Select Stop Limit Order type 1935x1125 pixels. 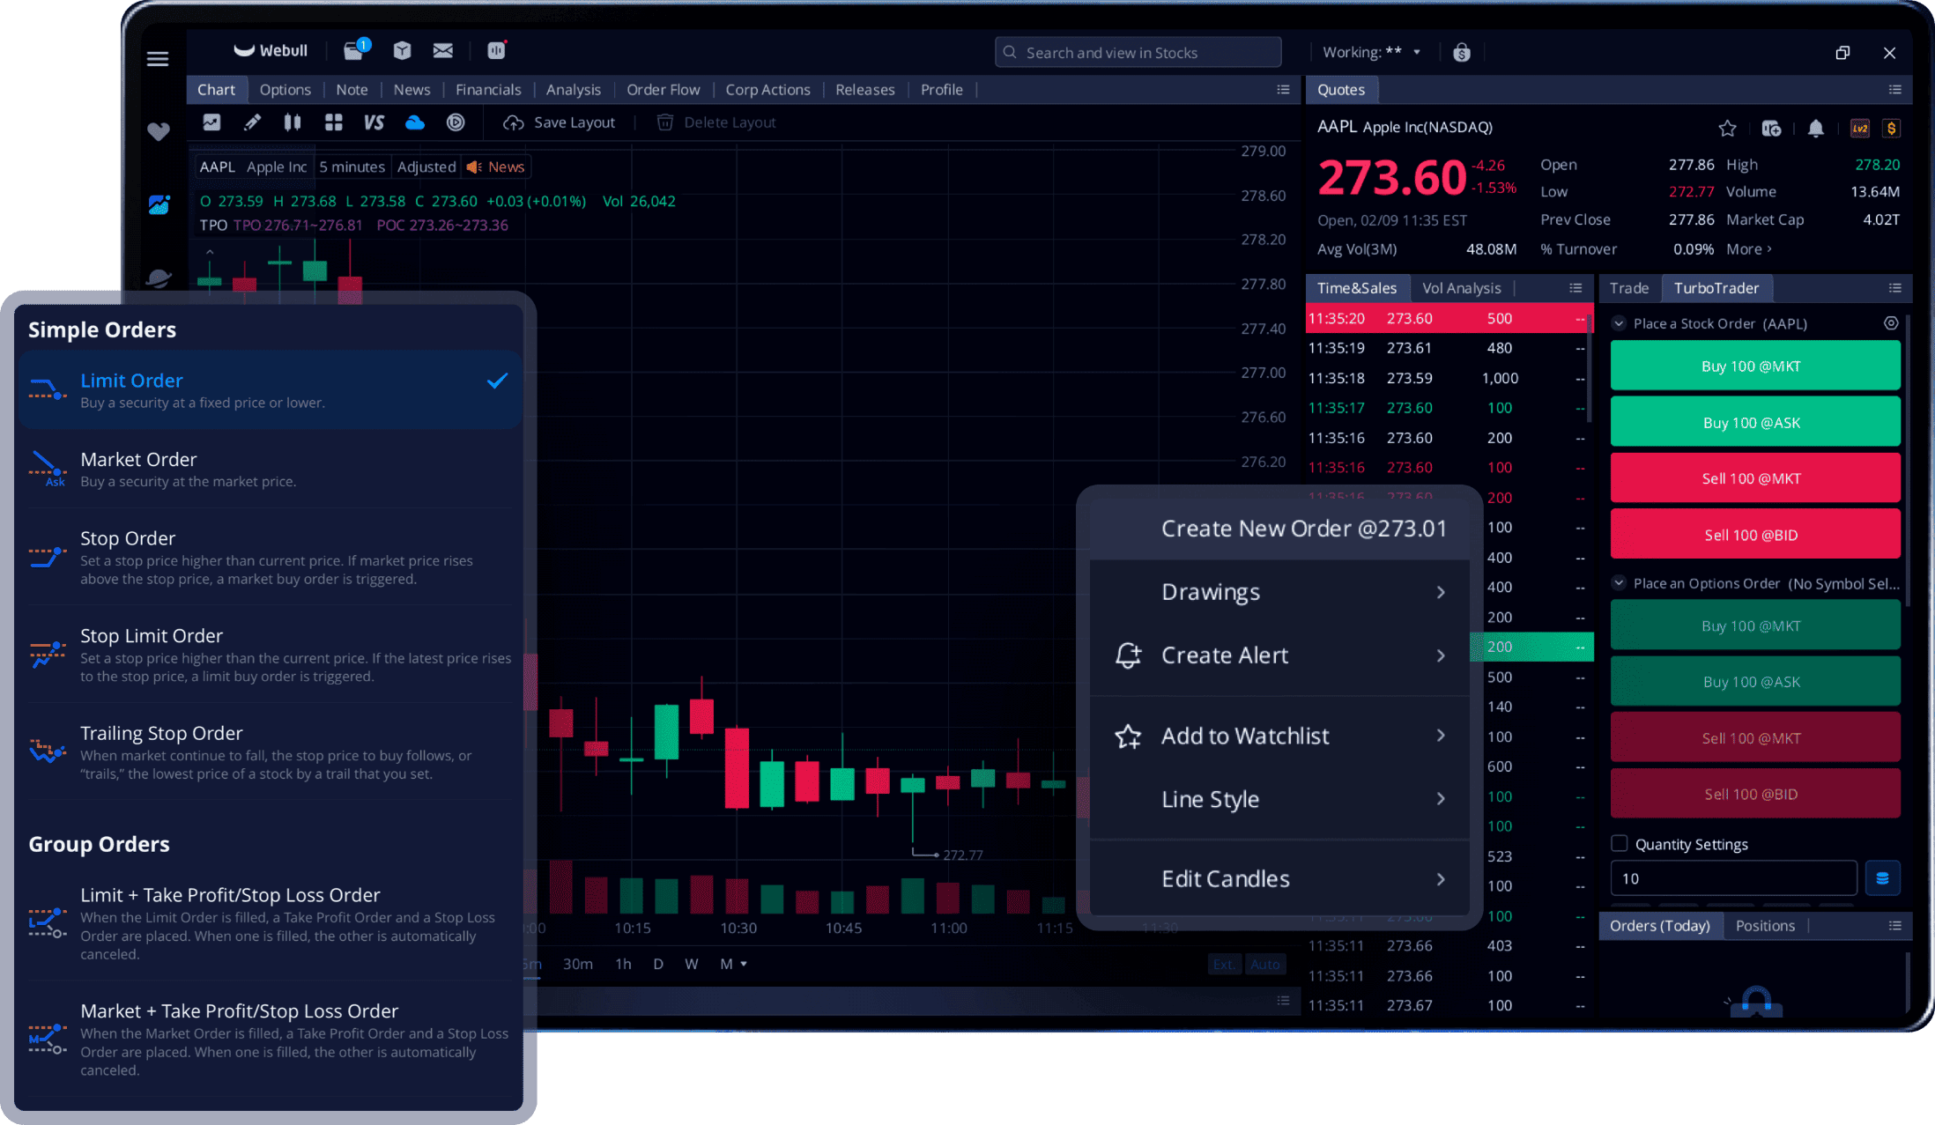click(x=270, y=655)
